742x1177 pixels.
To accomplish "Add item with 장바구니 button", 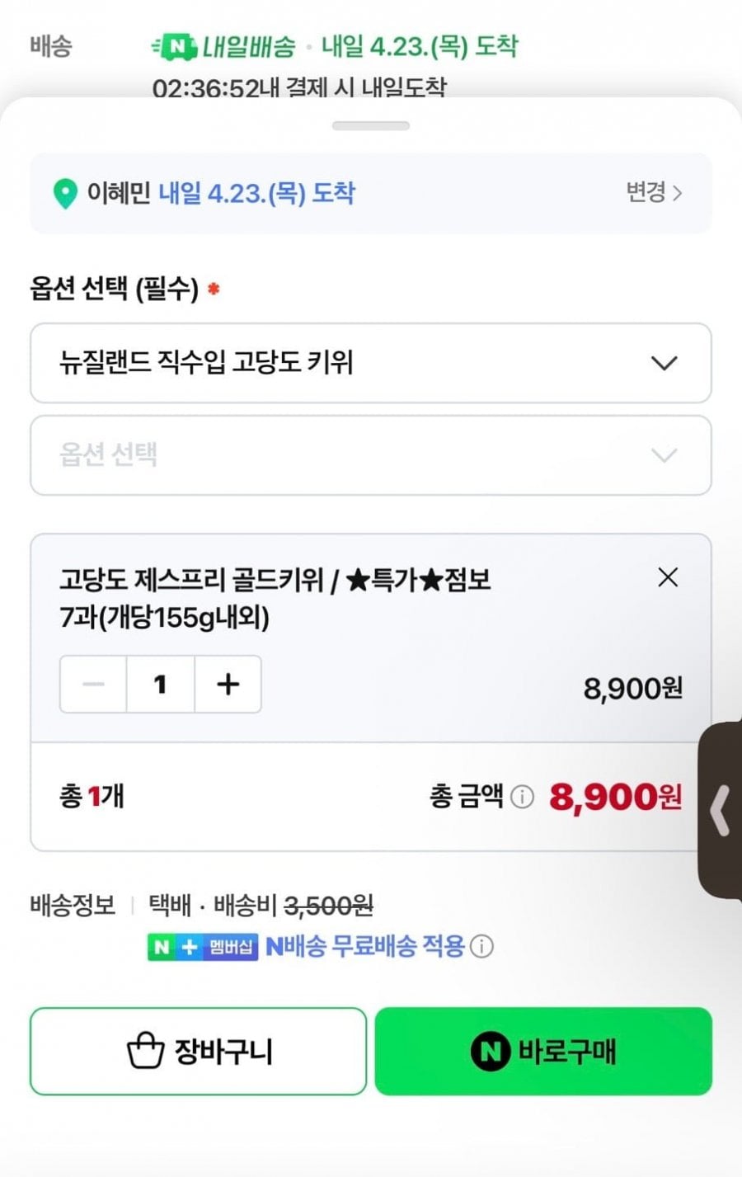I will point(198,1052).
